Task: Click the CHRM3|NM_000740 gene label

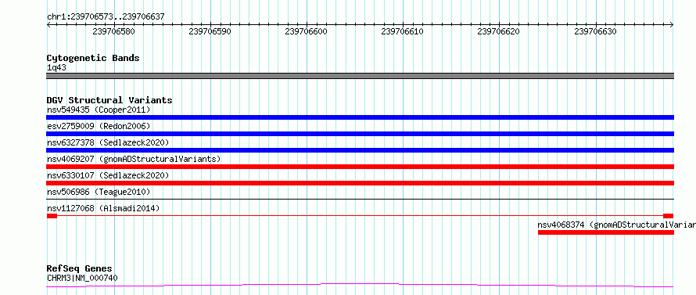Action: coord(82,279)
